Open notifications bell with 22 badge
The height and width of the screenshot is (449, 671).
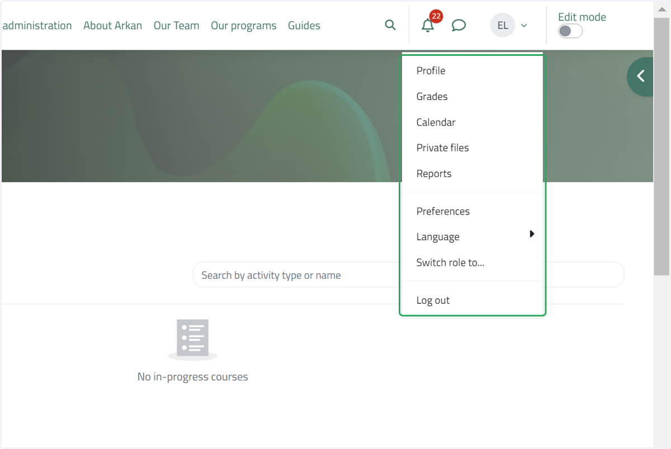[428, 25]
